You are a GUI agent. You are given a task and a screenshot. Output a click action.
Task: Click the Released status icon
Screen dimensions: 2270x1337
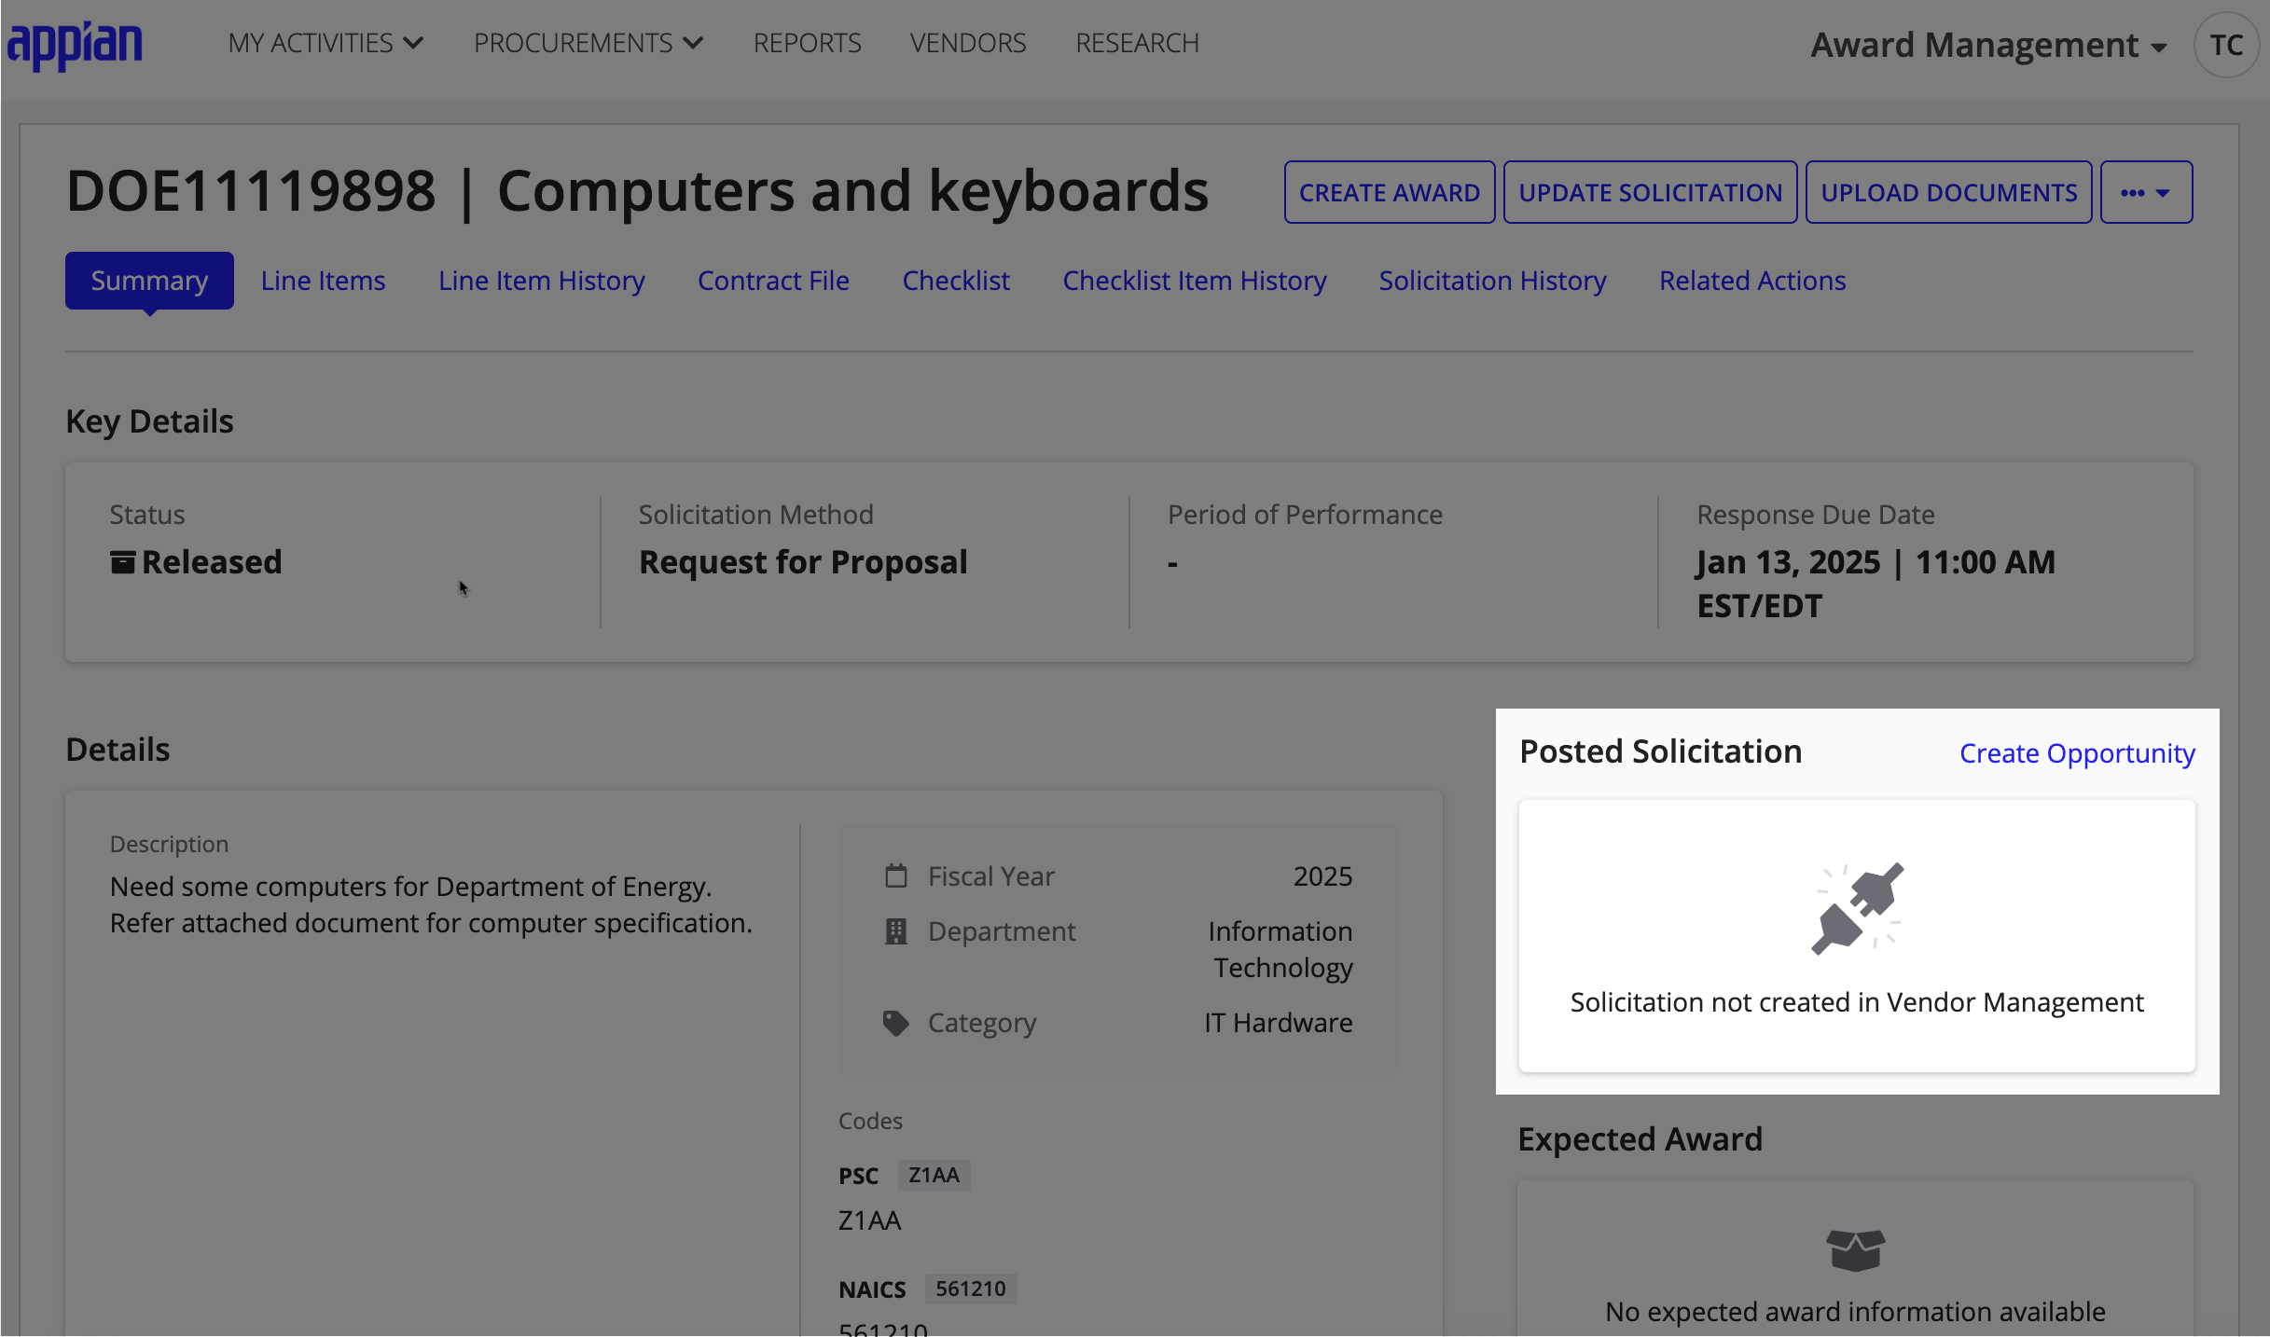121,560
